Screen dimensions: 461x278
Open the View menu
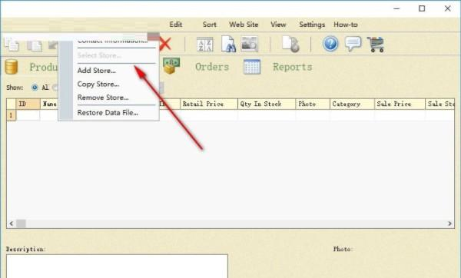278,25
